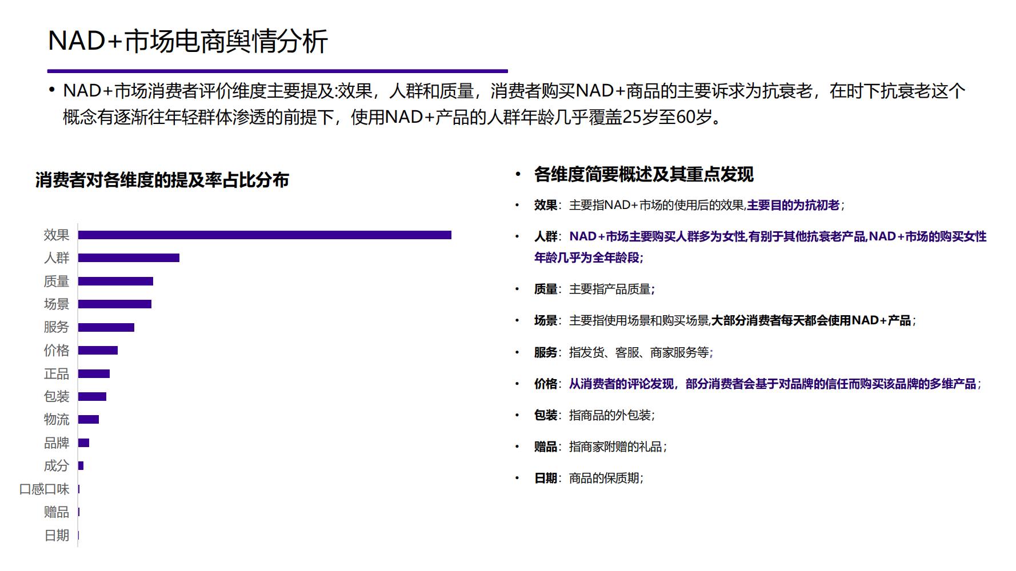Image resolution: width=1016 pixels, height=571 pixels.
Task: Click the 服务 bullet item text
Action: pyautogui.click(x=623, y=353)
